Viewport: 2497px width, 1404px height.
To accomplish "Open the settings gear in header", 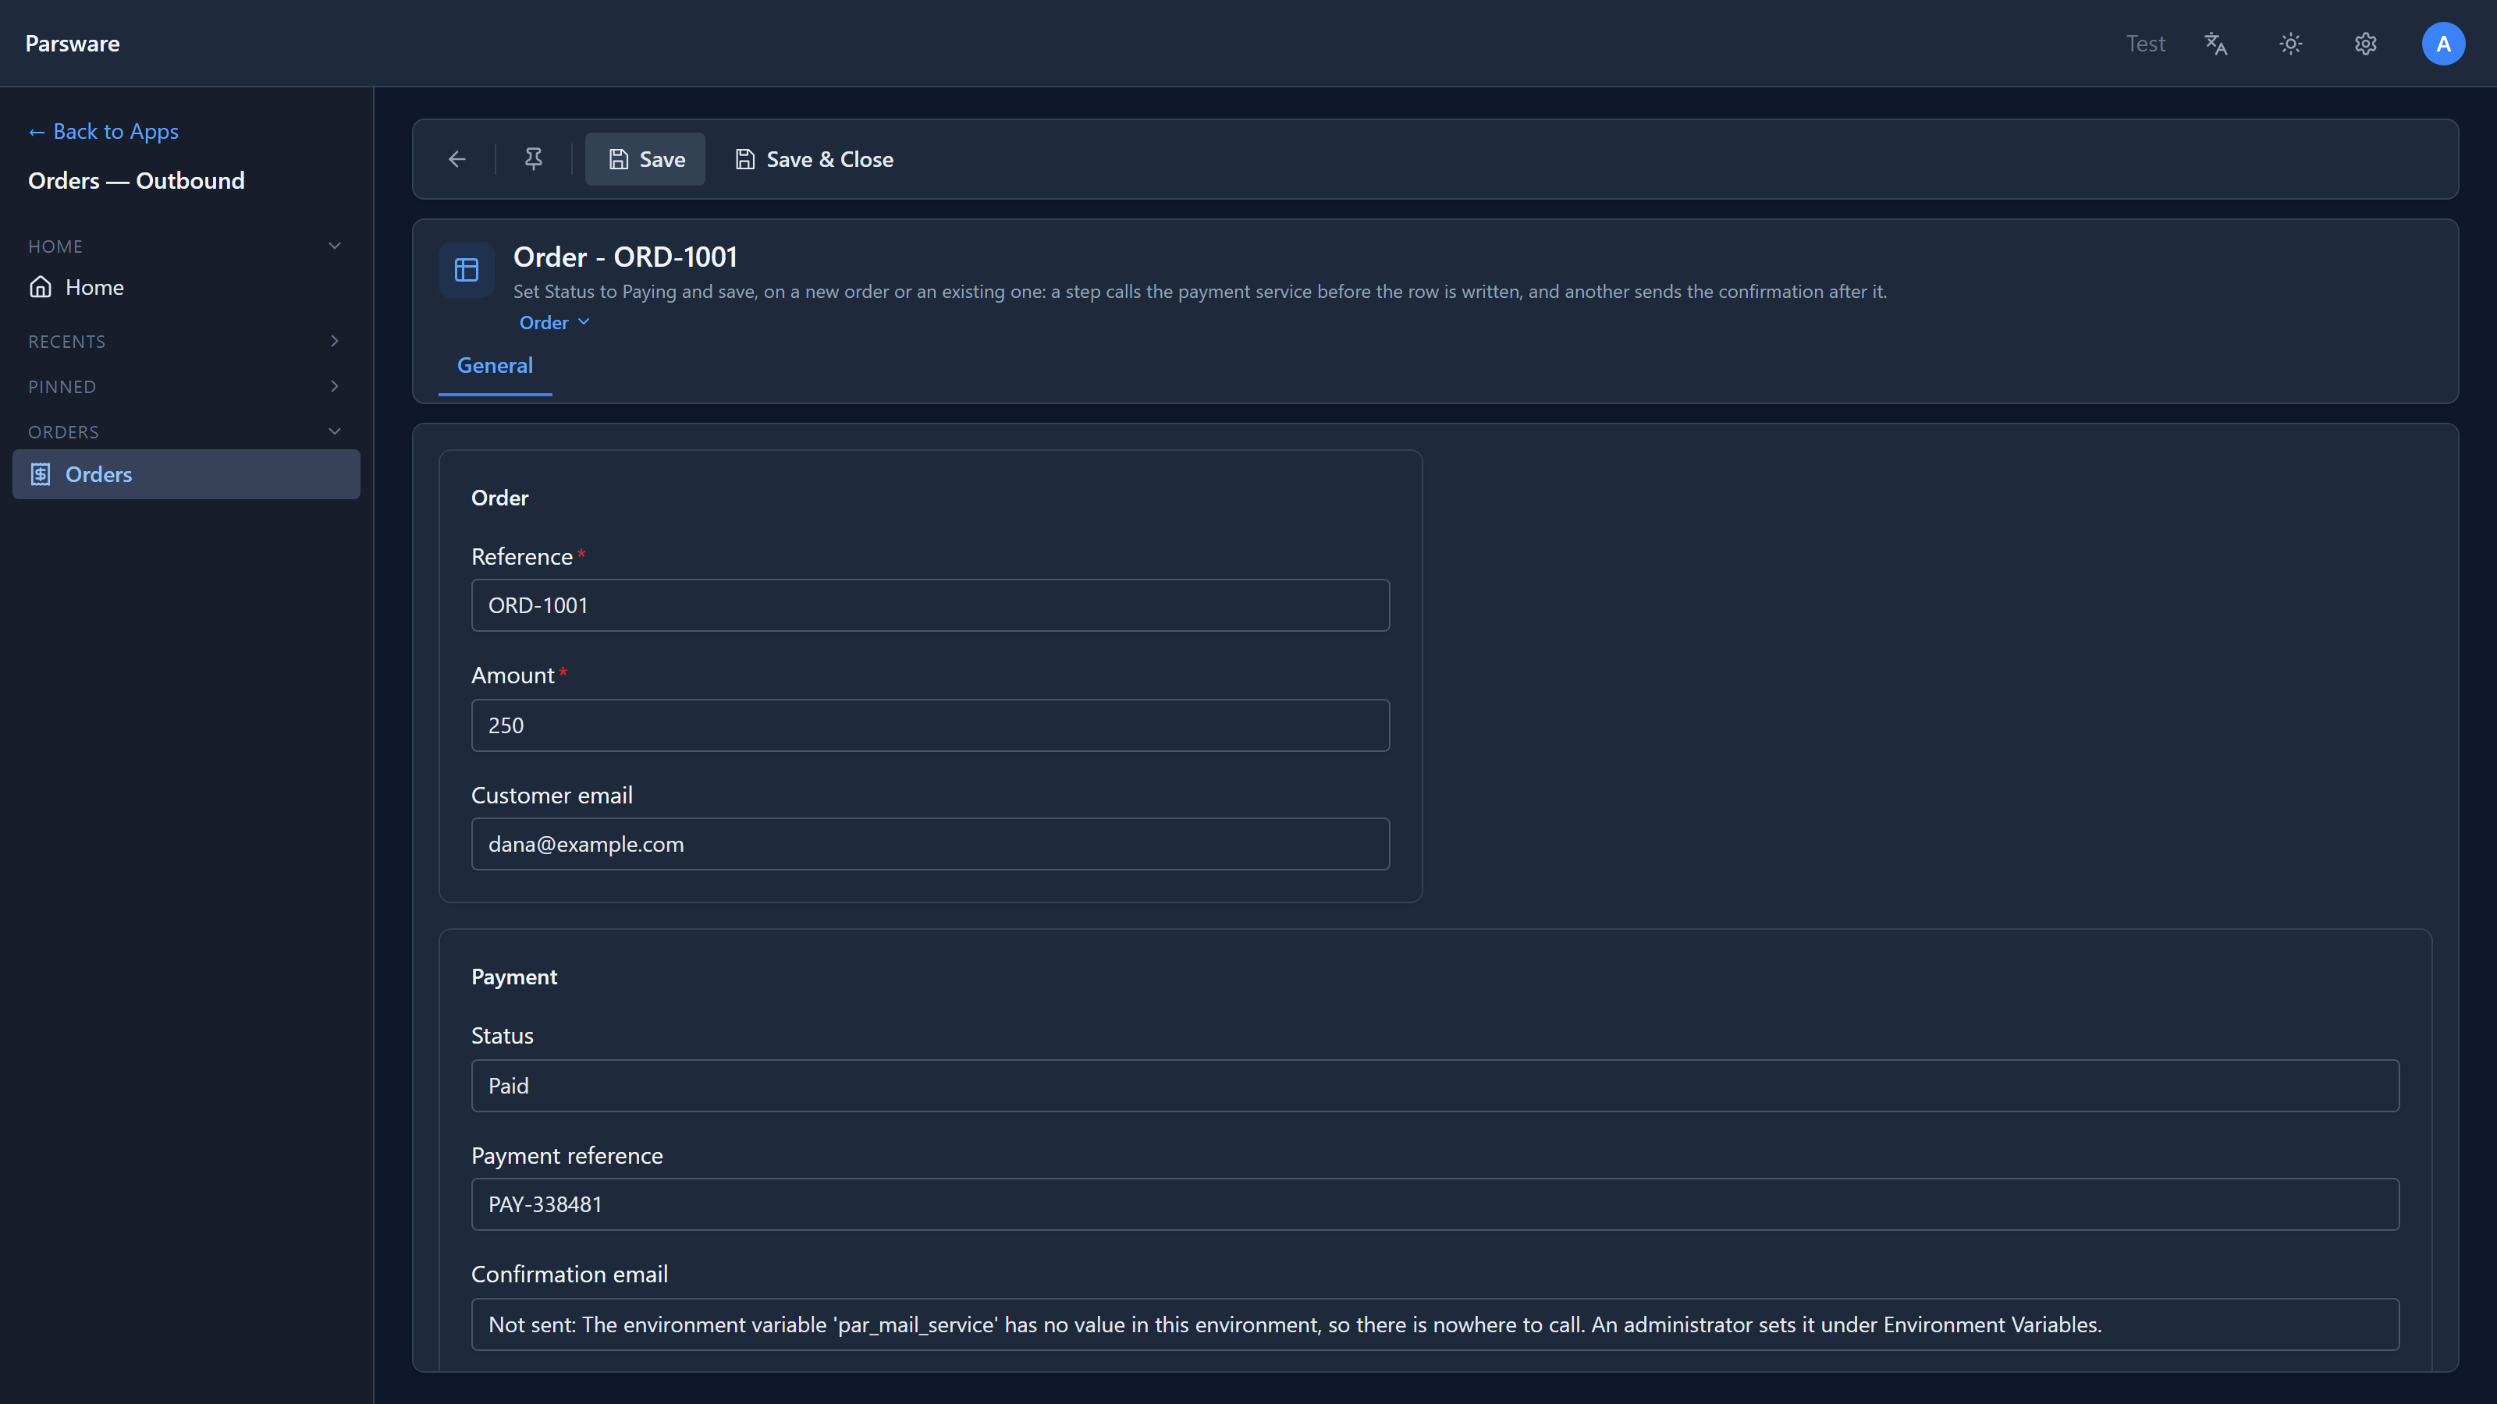I will (2366, 44).
